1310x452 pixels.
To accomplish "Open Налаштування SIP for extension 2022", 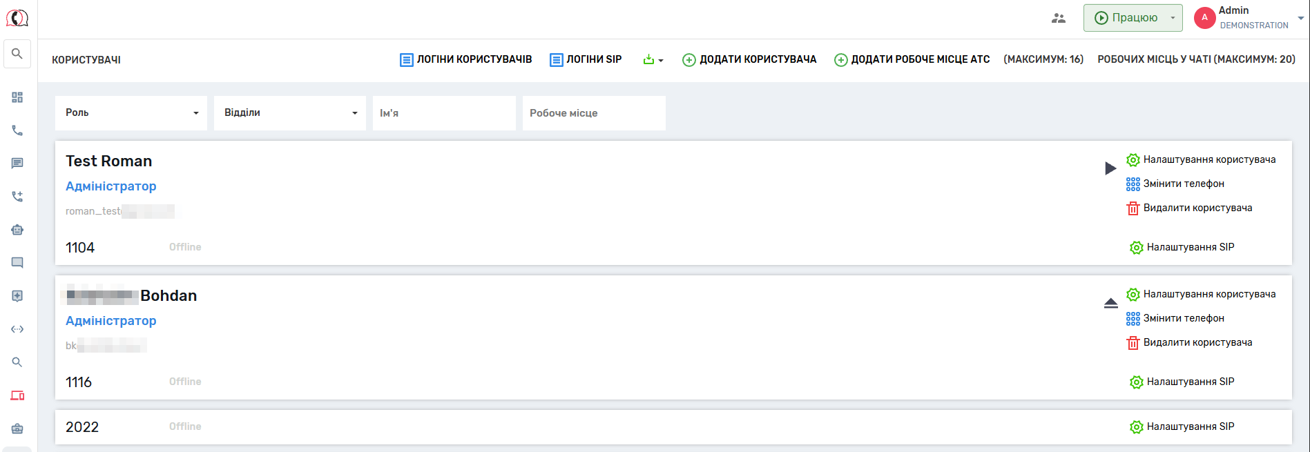I will pyautogui.click(x=1182, y=427).
